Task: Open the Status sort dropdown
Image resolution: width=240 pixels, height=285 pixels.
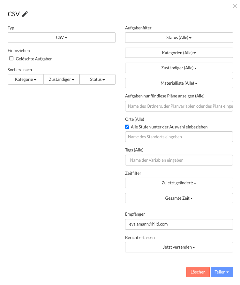Action: click(97, 79)
